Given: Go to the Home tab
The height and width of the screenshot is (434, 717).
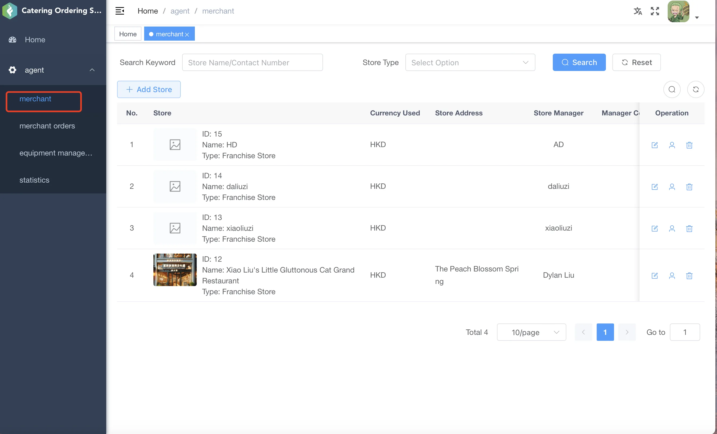Looking at the screenshot, I should (x=128, y=34).
